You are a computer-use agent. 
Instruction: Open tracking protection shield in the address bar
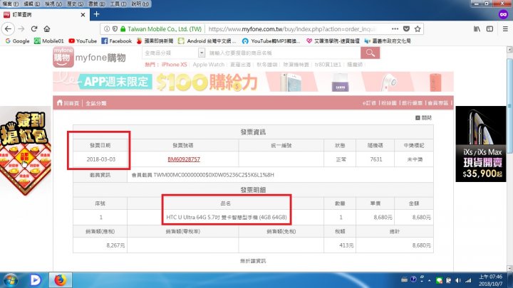(115, 28)
